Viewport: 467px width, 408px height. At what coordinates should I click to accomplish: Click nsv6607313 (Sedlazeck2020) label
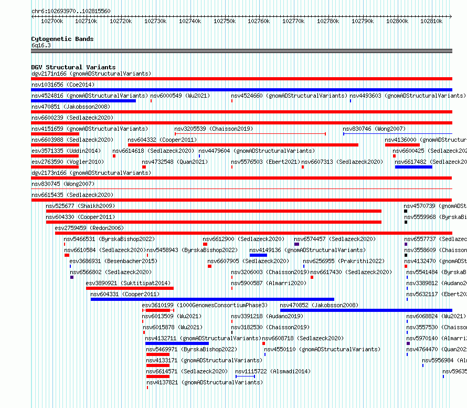pos(342,162)
